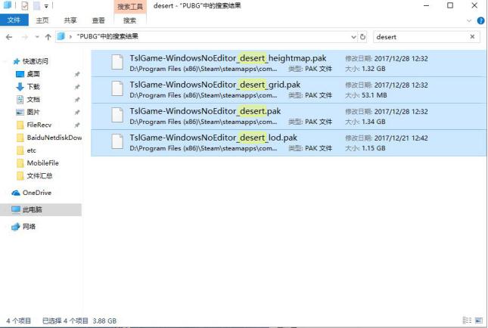Screen dimensions: 488x328
Task: Click the file icon of desert_grid.pak
Action: tap(117, 88)
